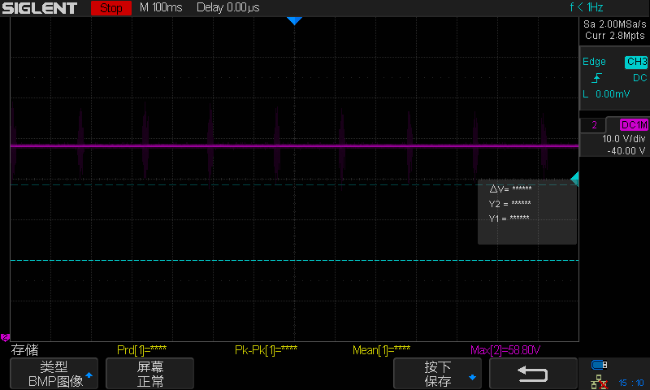This screenshot has height=390, width=650.
Task: Click the back return arrow button
Action: (x=533, y=374)
